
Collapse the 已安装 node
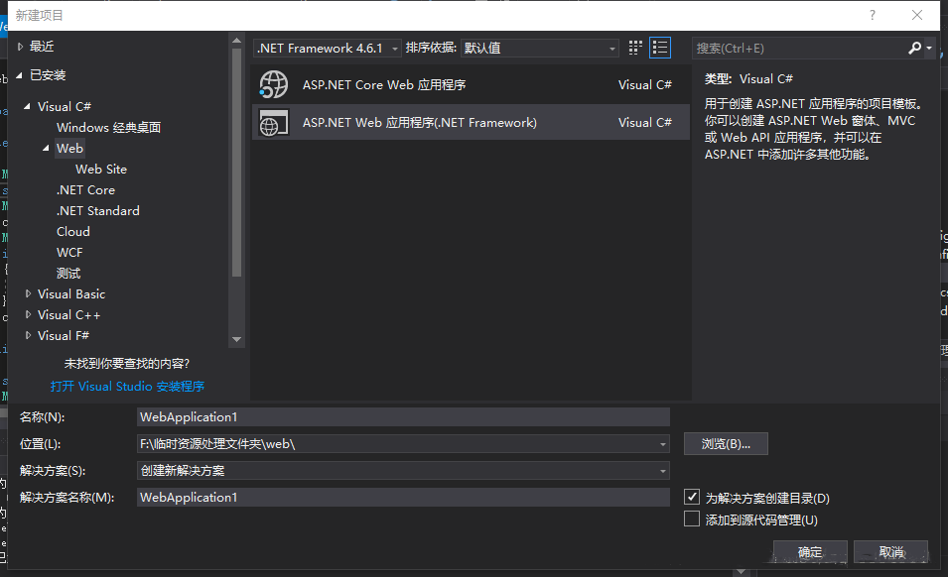click(x=19, y=75)
